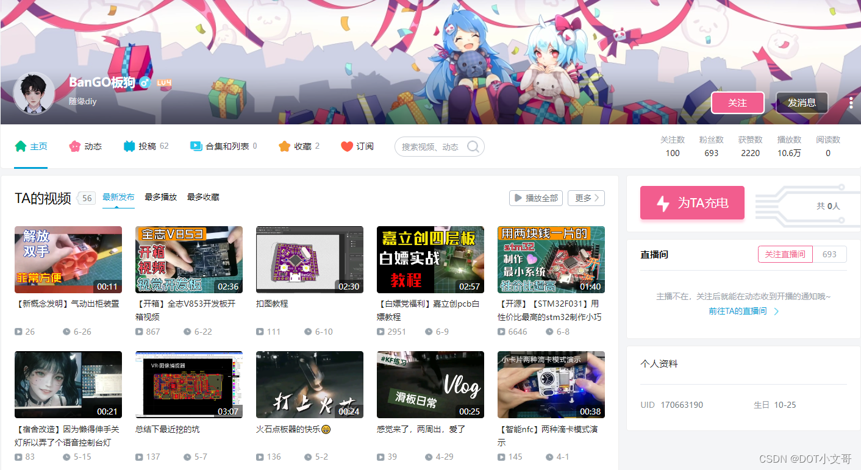Click 阅读数 0 stat
The image size is (861, 470).
coord(828,146)
